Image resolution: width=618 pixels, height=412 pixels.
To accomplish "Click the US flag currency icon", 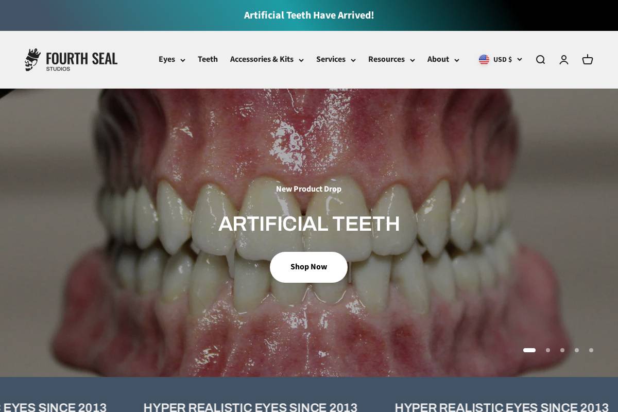I will click(484, 60).
